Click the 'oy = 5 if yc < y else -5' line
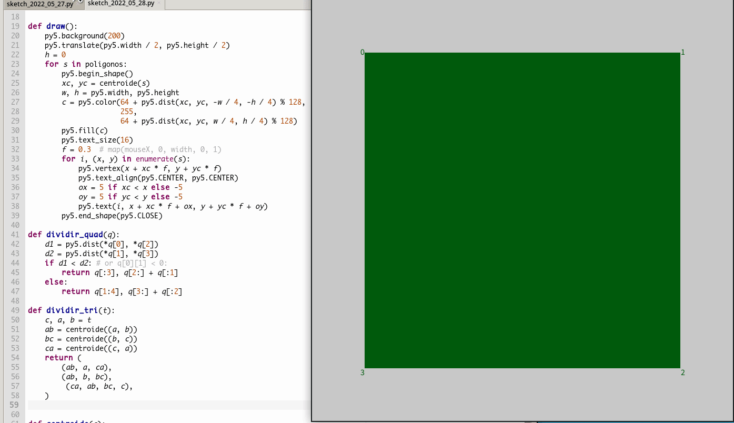 (x=130, y=197)
